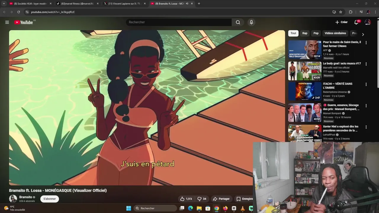Close the Bramsito ft. Lossa tab
This screenshot has height=213, width=379.
click(192, 4)
